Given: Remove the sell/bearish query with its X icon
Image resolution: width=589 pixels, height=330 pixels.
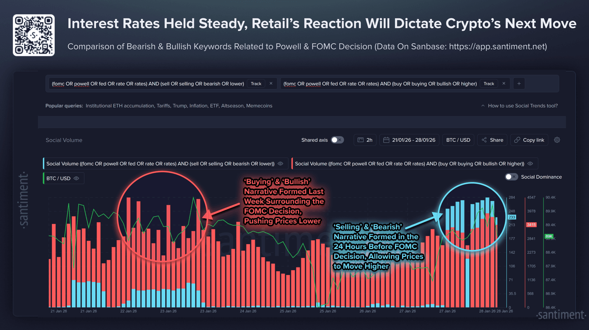Looking at the screenshot, I should [271, 84].
